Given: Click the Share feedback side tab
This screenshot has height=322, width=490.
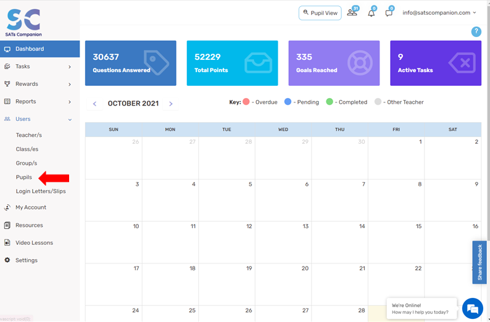Looking at the screenshot, I should (480, 262).
